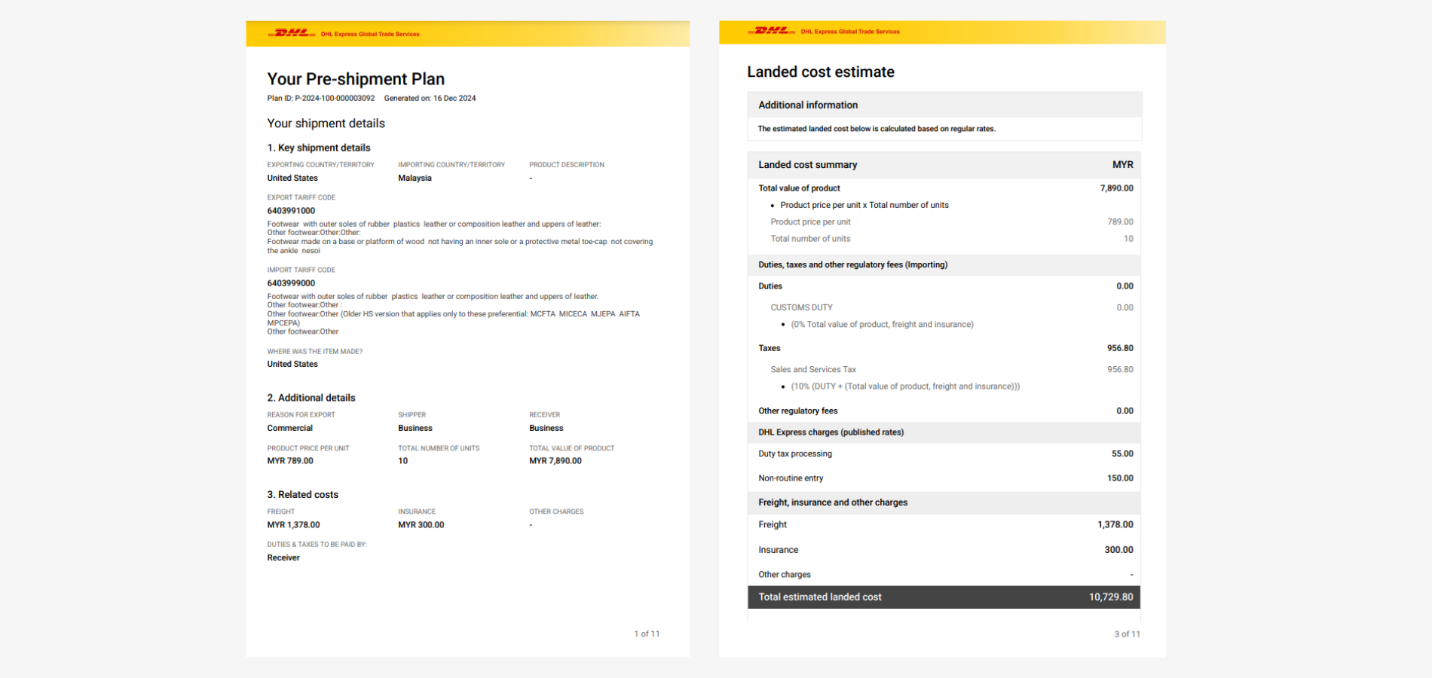Click 'Other charges' row in landed cost table

944,574
